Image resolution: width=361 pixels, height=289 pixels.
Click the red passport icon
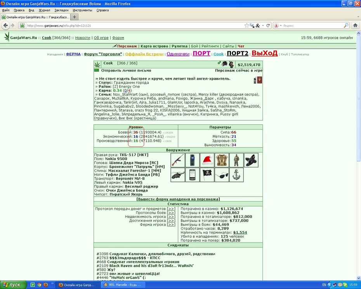tap(260, 80)
